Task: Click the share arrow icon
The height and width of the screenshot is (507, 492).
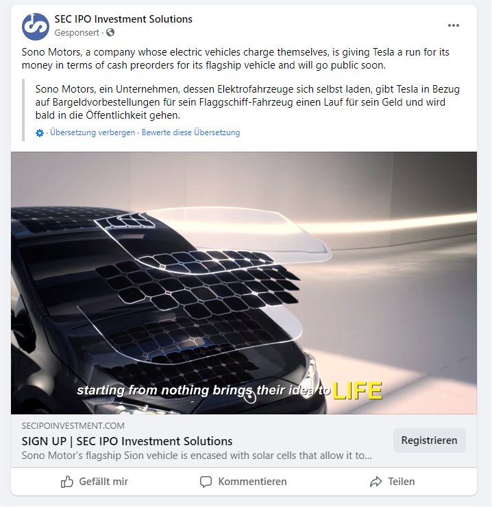Action: (376, 482)
